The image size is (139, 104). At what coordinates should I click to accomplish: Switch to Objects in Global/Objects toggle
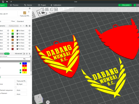pos(7,54)
